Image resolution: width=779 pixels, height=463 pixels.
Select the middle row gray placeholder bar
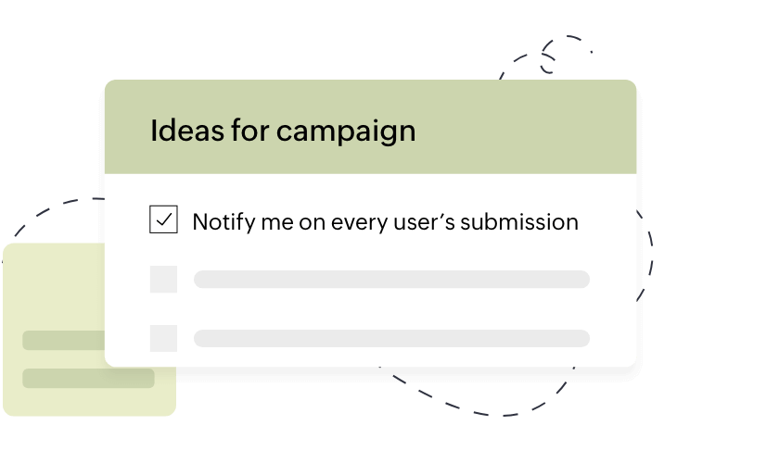391,280
